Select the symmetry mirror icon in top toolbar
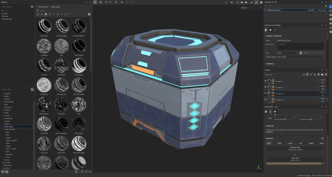The height and width of the screenshot is (177, 332). pyautogui.click(x=106, y=2)
